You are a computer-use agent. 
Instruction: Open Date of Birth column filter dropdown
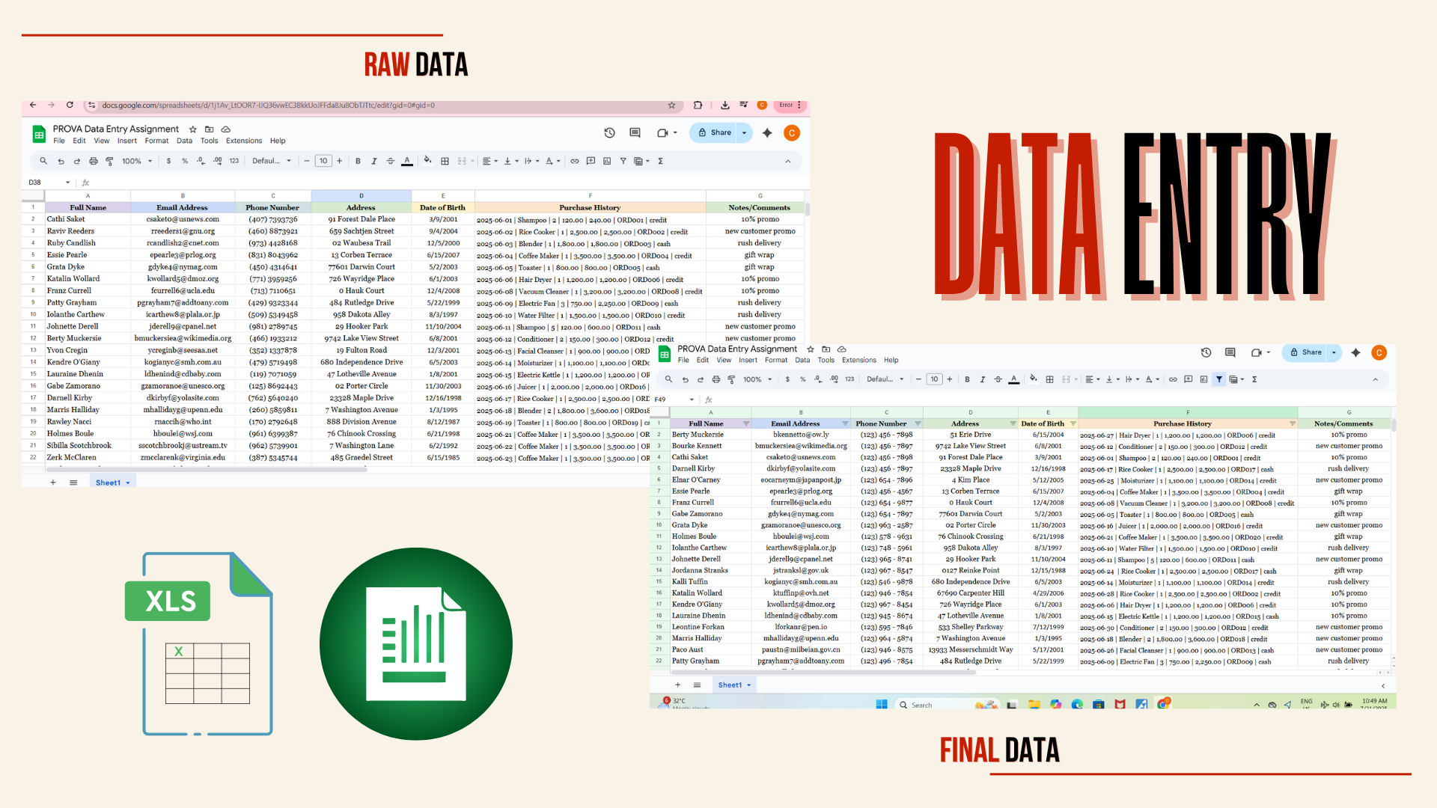click(x=1073, y=423)
